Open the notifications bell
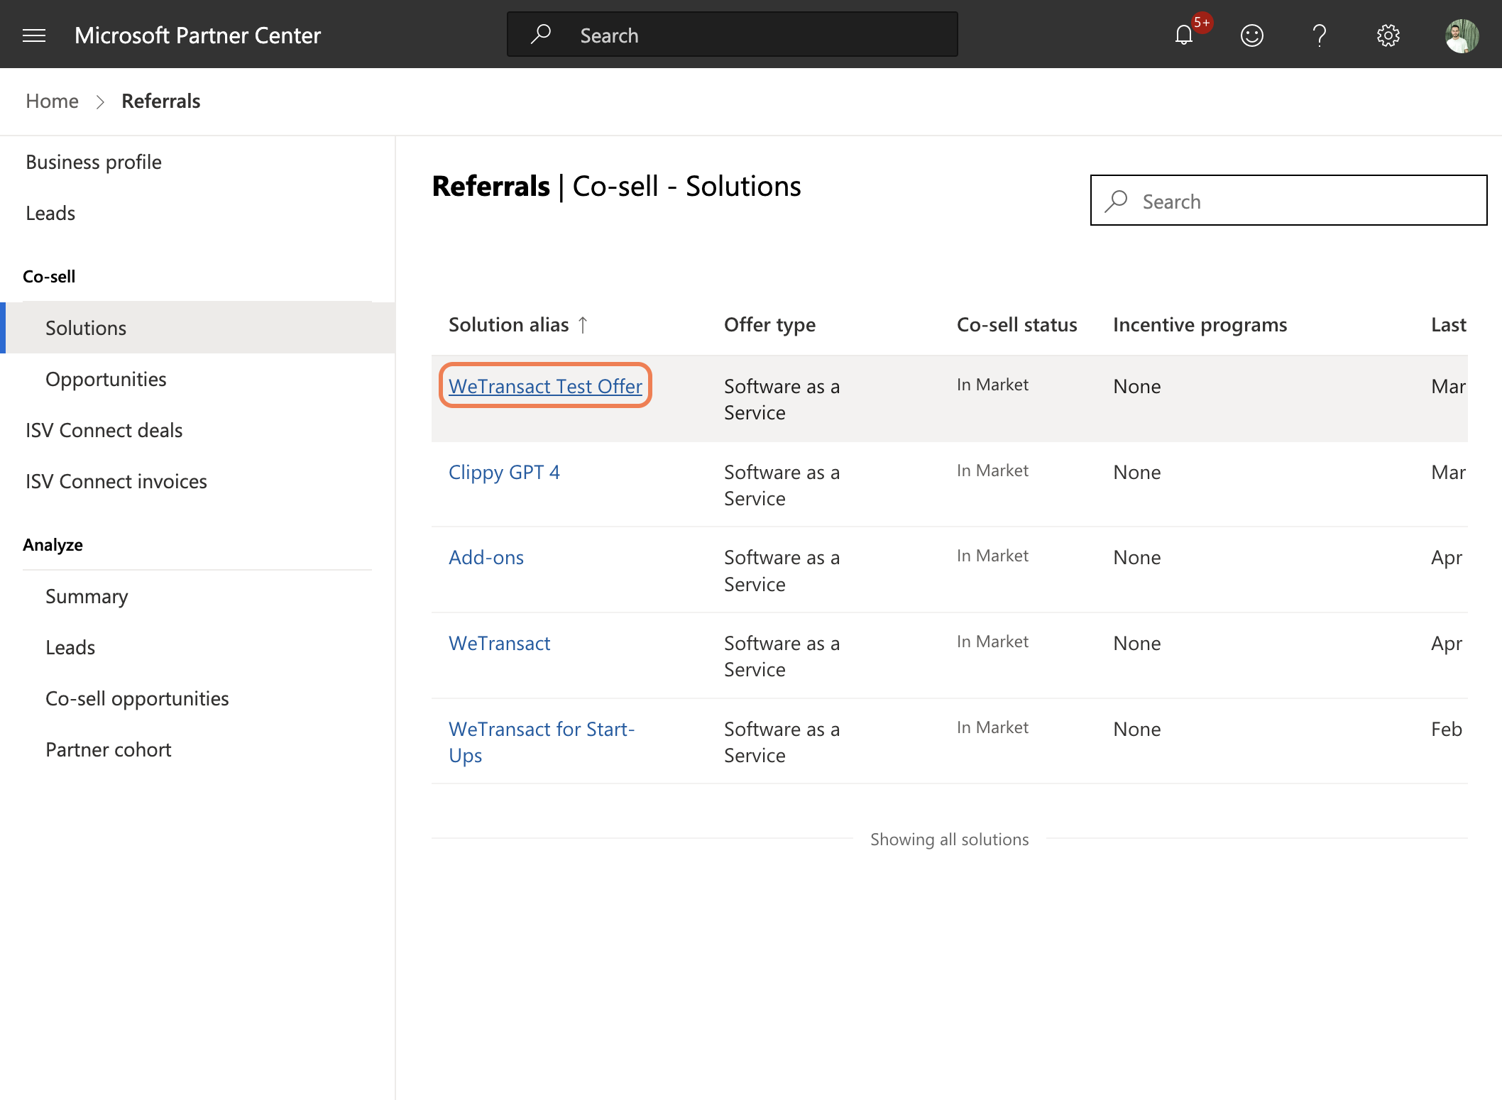This screenshot has width=1502, height=1100. pyautogui.click(x=1183, y=35)
